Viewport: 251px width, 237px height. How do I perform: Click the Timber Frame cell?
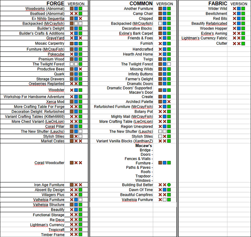(32, 235)
